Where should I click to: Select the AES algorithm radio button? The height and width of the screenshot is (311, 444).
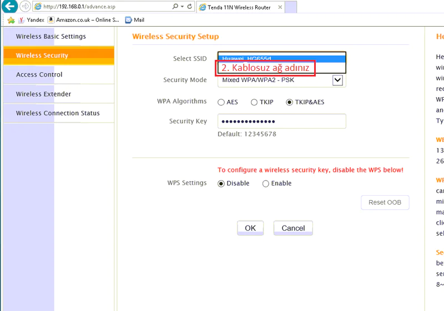tap(221, 103)
